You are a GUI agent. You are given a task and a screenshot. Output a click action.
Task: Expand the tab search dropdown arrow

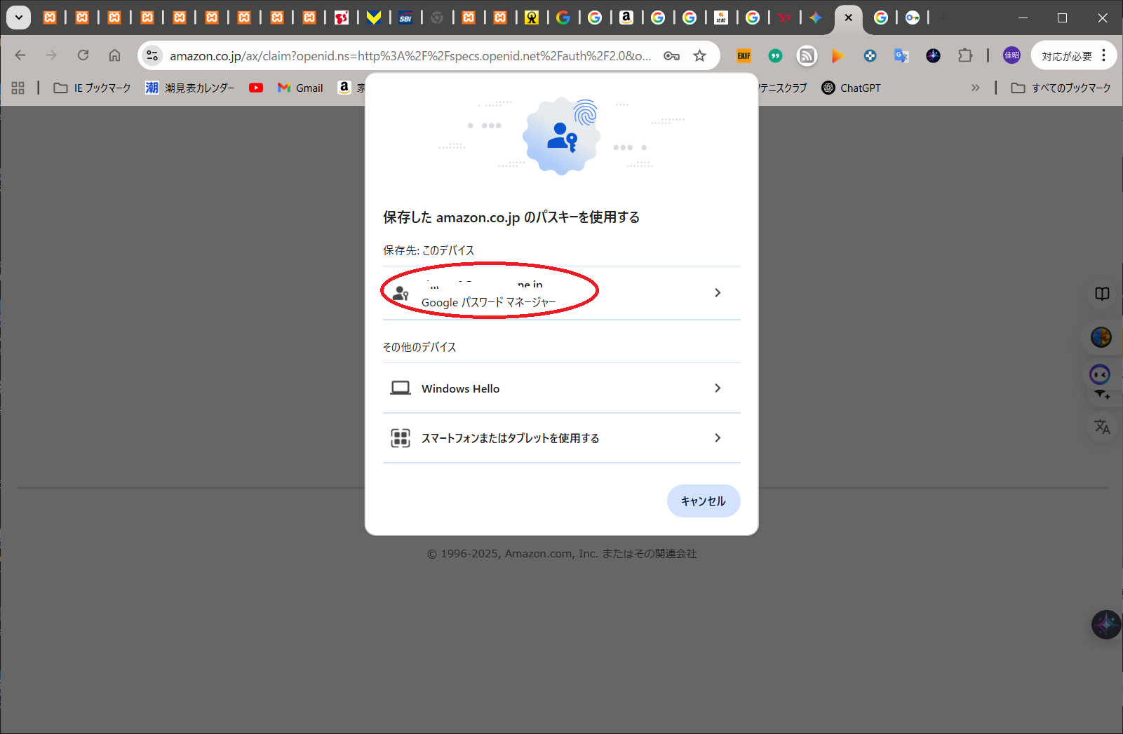[18, 18]
